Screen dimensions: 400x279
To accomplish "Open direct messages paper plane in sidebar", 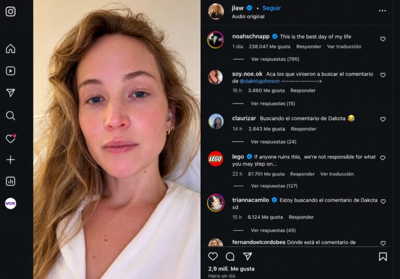I will point(10,93).
